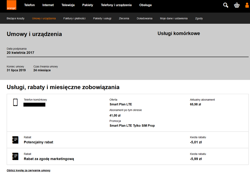Open the shopping basket icon

(237, 5)
